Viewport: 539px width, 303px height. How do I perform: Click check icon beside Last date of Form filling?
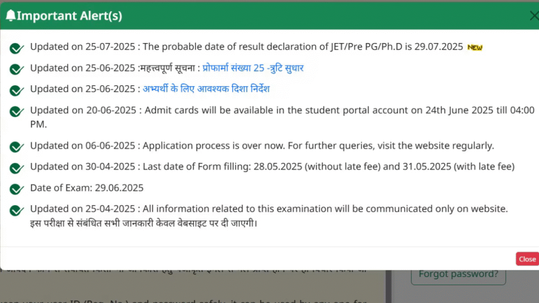click(x=16, y=168)
